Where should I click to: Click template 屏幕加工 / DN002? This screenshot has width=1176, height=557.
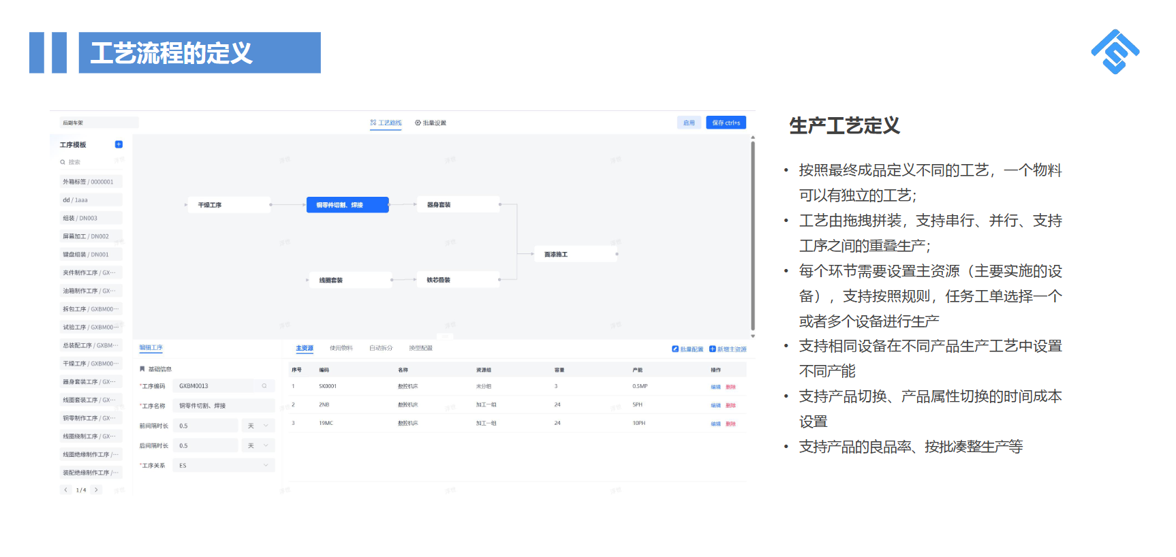click(x=91, y=236)
